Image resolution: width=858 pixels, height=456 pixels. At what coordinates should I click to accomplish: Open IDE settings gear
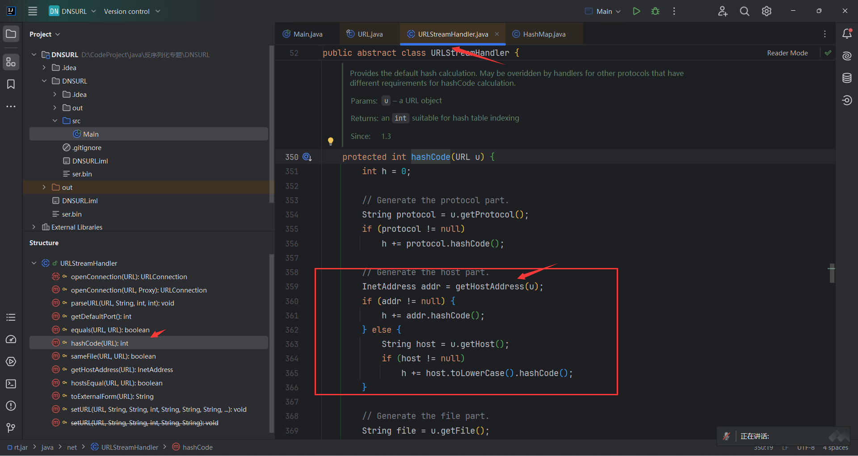[766, 11]
